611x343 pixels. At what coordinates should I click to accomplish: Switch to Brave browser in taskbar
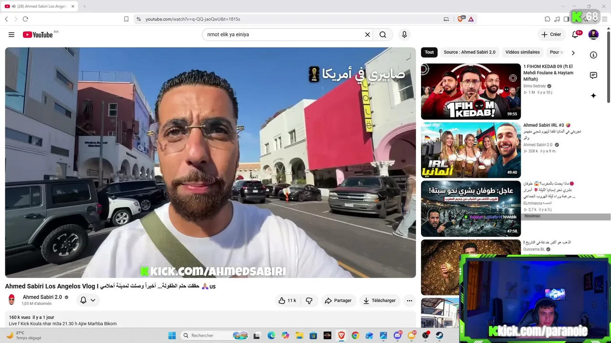(341, 335)
